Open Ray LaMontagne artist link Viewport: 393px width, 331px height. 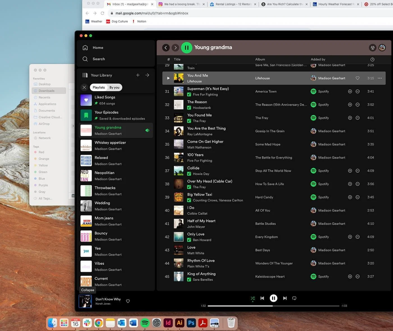pyautogui.click(x=200, y=134)
